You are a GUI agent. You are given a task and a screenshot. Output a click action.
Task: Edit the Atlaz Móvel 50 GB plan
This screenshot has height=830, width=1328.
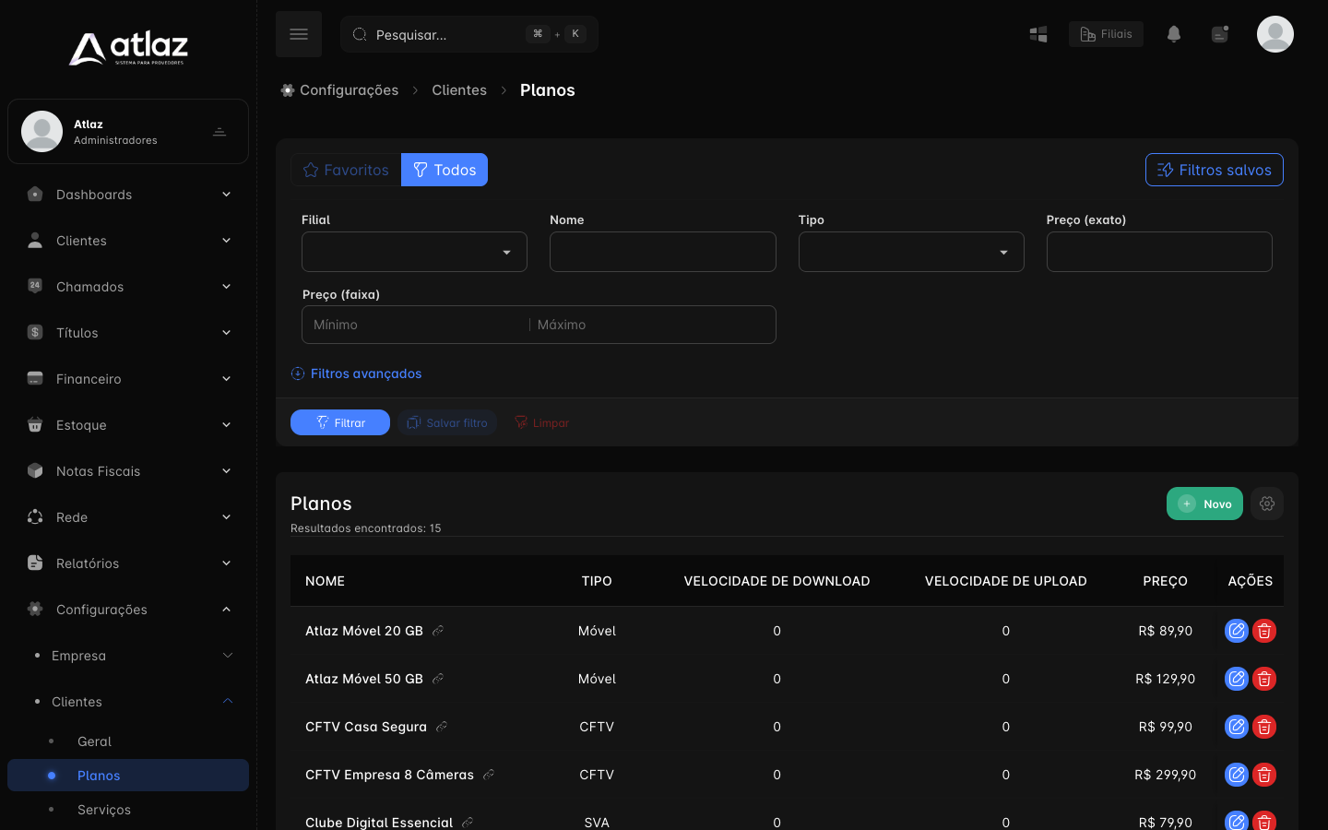click(x=1237, y=679)
